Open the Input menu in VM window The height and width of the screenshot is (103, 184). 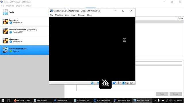point(74,15)
